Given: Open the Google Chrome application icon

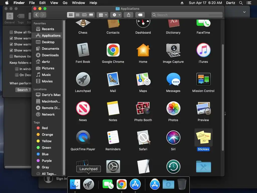Looking at the screenshot, I should [x=113, y=50].
